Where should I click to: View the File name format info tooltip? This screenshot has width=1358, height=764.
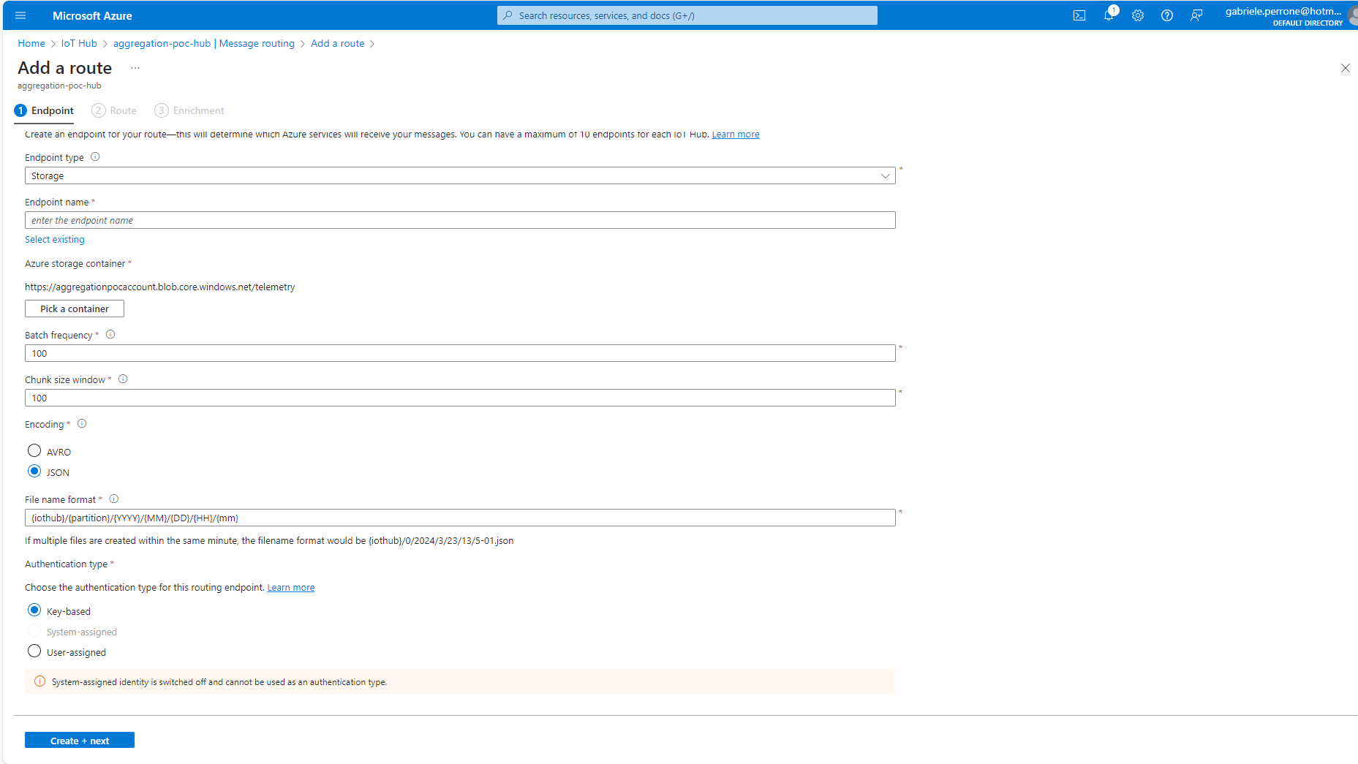114,499
